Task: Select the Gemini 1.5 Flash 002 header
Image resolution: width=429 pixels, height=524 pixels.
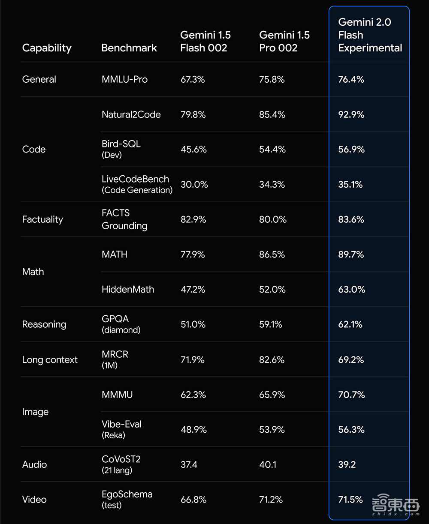Action: click(205, 41)
